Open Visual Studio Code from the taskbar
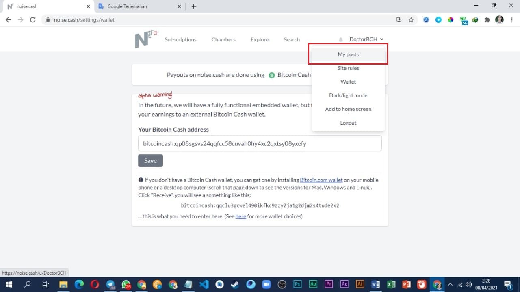 click(x=204, y=284)
